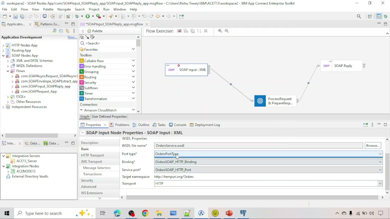Click the WSDL file name field

point(258,145)
